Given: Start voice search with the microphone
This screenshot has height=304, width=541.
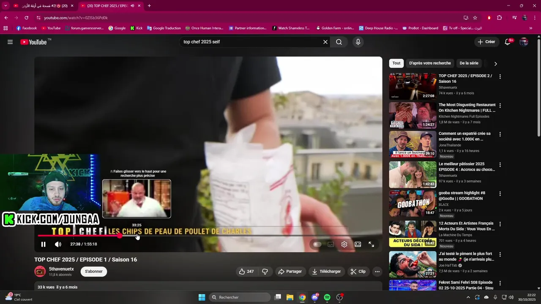Looking at the screenshot, I should pyautogui.click(x=358, y=42).
